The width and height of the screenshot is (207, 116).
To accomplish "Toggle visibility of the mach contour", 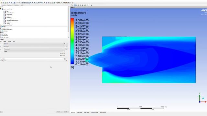I will (x=1, y=26).
